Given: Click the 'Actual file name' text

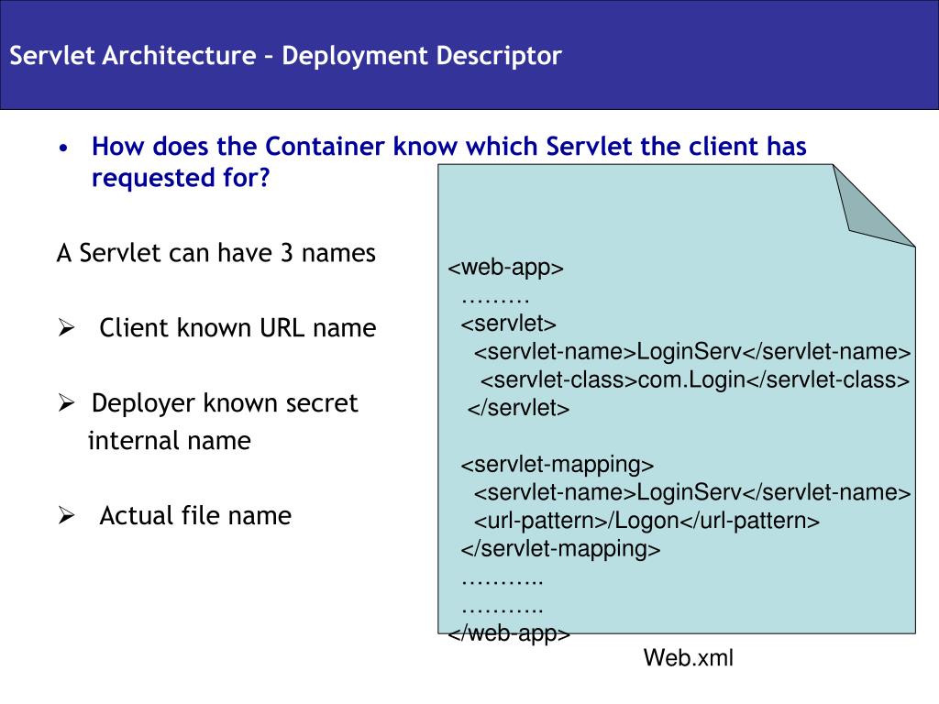Looking at the screenshot, I should pyautogui.click(x=195, y=515).
